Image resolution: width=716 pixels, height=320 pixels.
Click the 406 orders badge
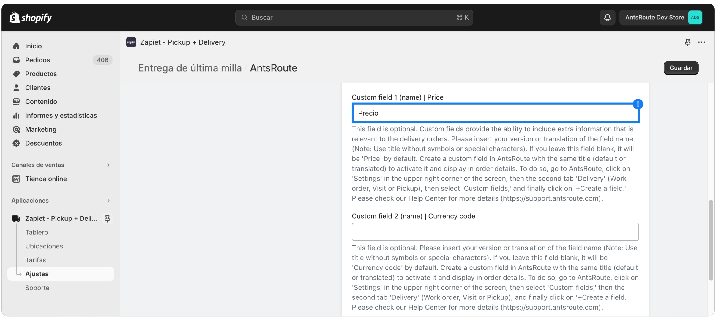coord(102,60)
